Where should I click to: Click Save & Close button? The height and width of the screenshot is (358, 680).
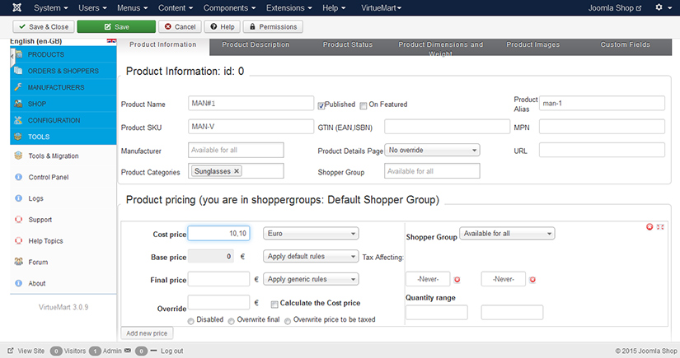pyautogui.click(x=40, y=26)
